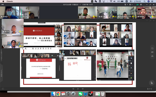Click the slide panel icon at bottom-left
The width and height of the screenshot is (156, 97).
(3, 89)
